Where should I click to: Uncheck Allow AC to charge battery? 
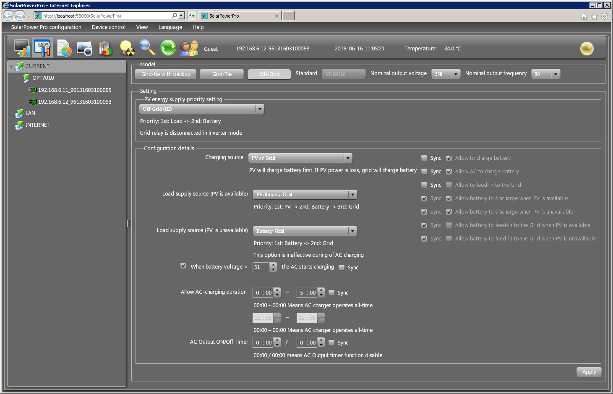click(x=449, y=172)
